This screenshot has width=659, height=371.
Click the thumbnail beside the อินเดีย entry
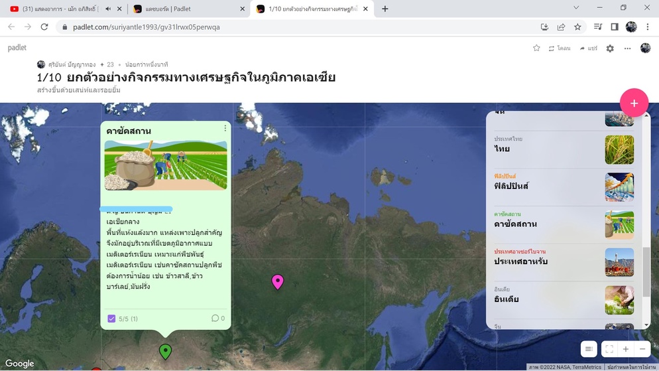[619, 300]
